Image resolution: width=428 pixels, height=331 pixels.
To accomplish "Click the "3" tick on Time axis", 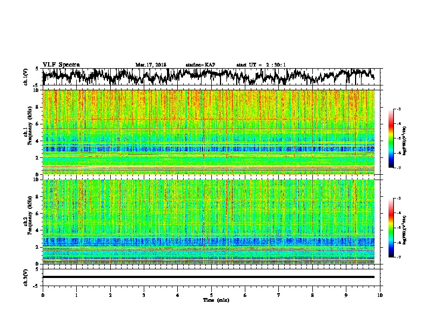I will (x=144, y=295).
